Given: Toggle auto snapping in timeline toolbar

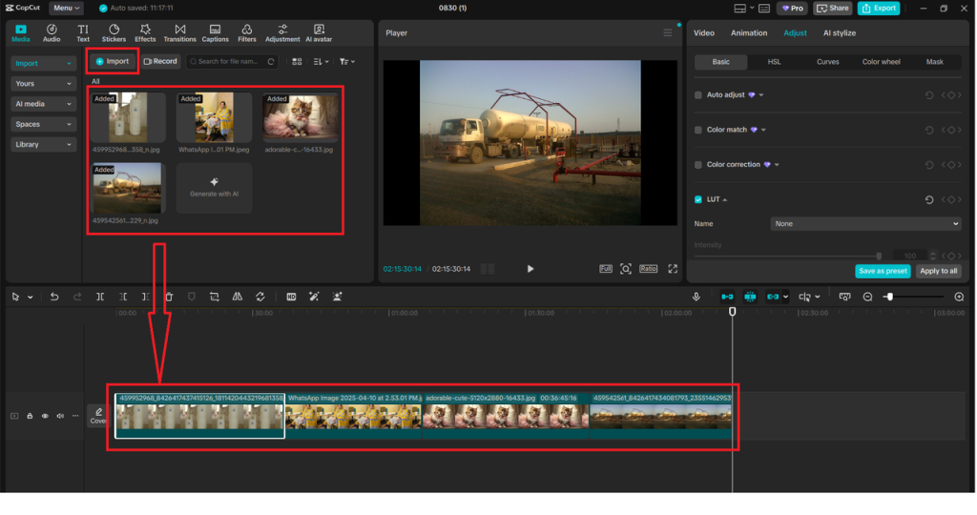Looking at the screenshot, I should pos(750,297).
